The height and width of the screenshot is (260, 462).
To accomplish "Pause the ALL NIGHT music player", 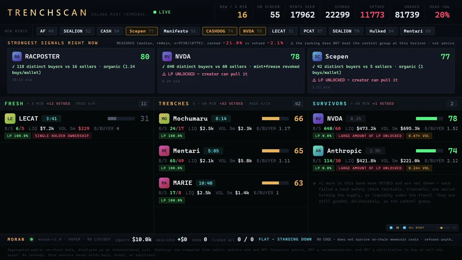I will pos(398,228).
